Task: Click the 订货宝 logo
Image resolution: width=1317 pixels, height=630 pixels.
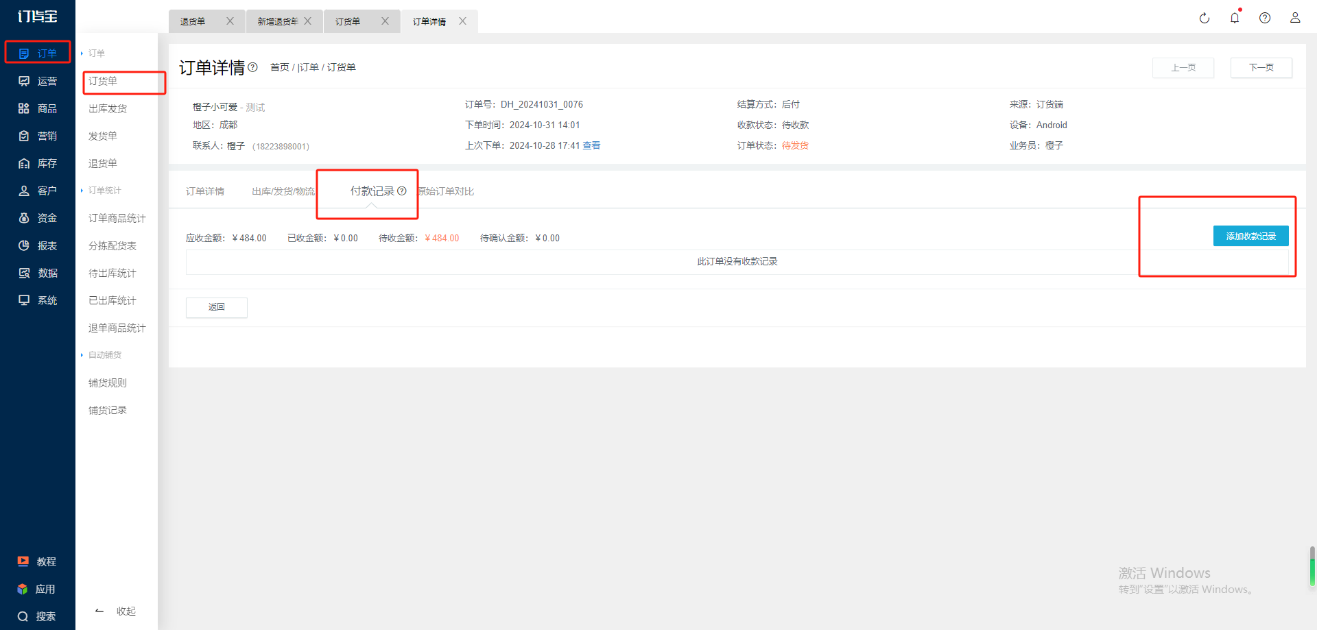Action: 38,16
